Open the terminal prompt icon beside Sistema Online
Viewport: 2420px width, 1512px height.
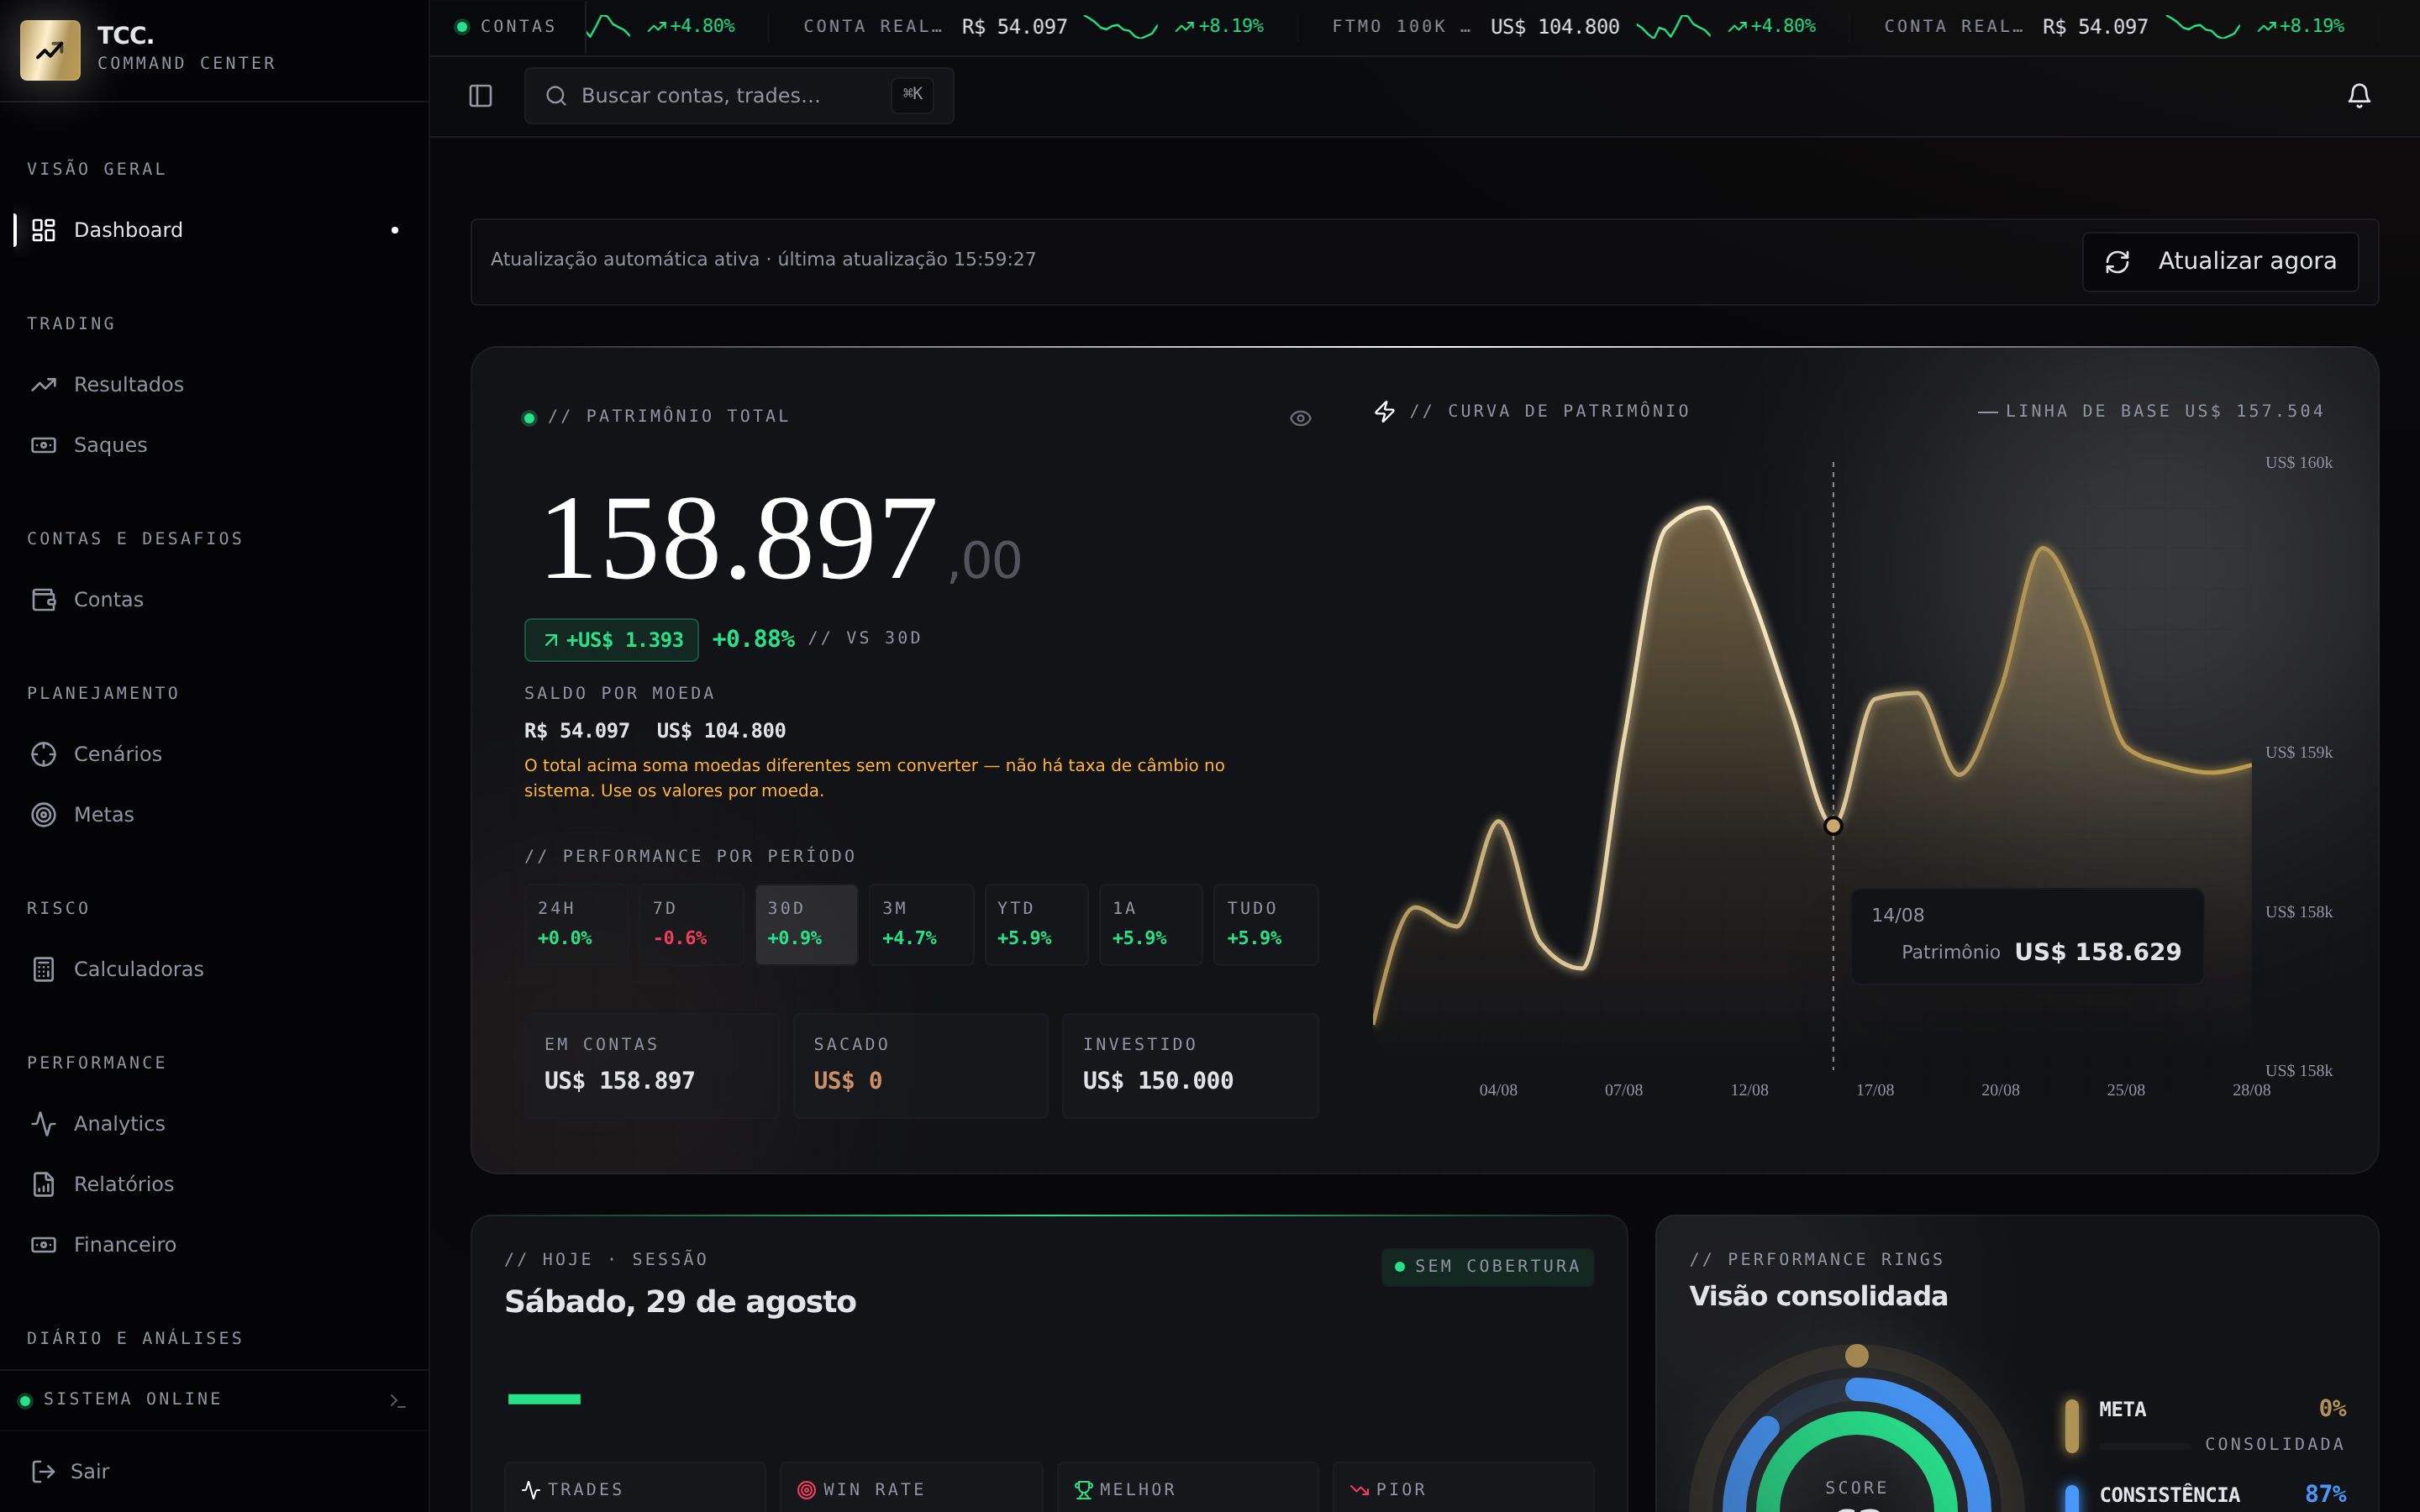pos(397,1400)
